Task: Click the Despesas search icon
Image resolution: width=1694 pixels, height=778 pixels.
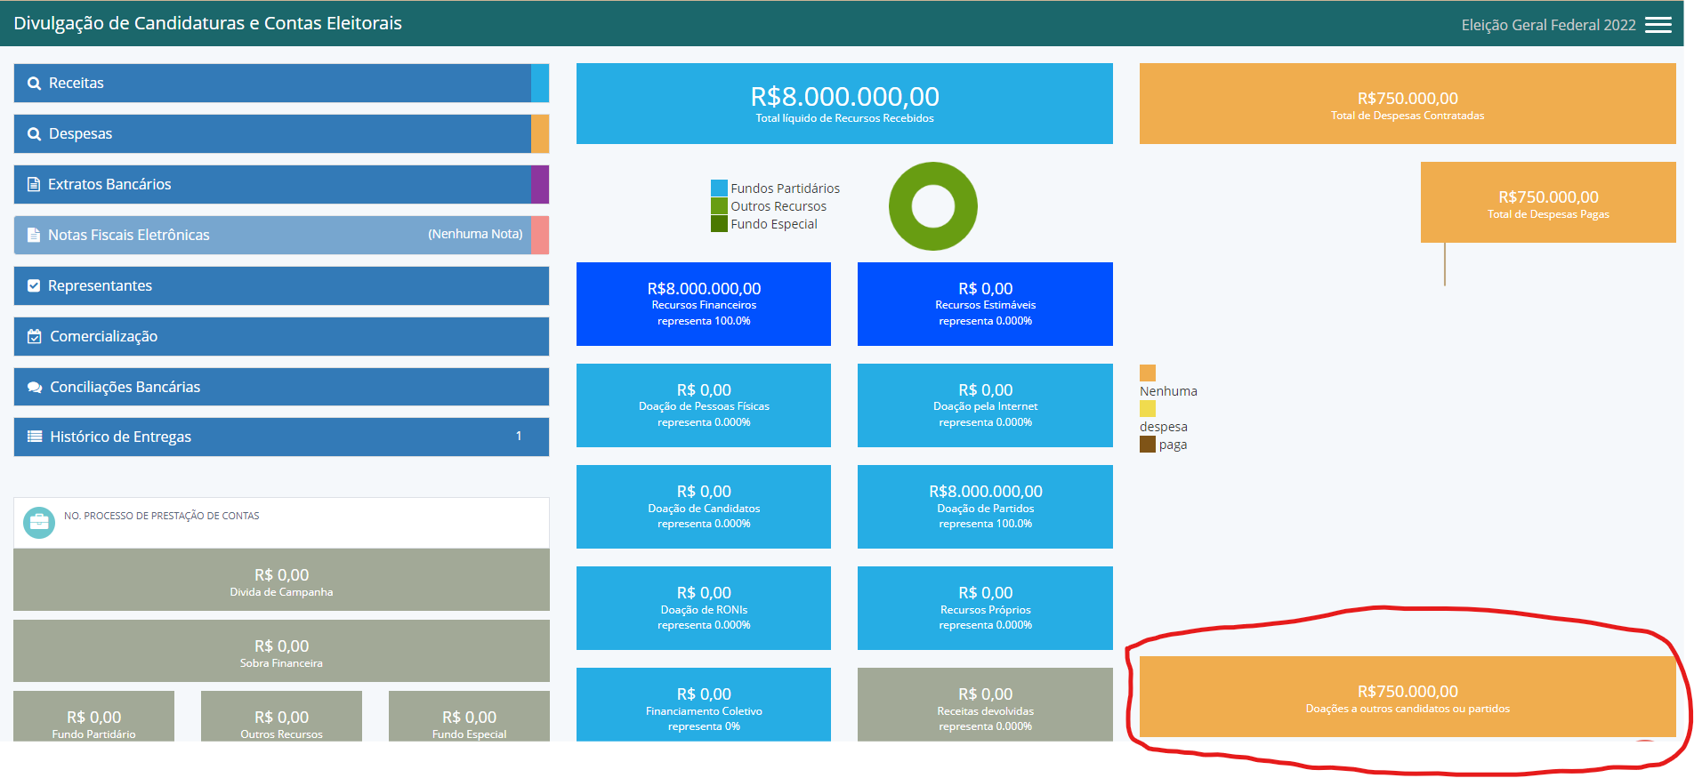Action: pos(34,134)
